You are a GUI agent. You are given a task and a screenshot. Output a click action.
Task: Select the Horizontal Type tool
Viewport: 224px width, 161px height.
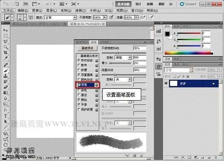pyautogui.click(x=6, y=116)
